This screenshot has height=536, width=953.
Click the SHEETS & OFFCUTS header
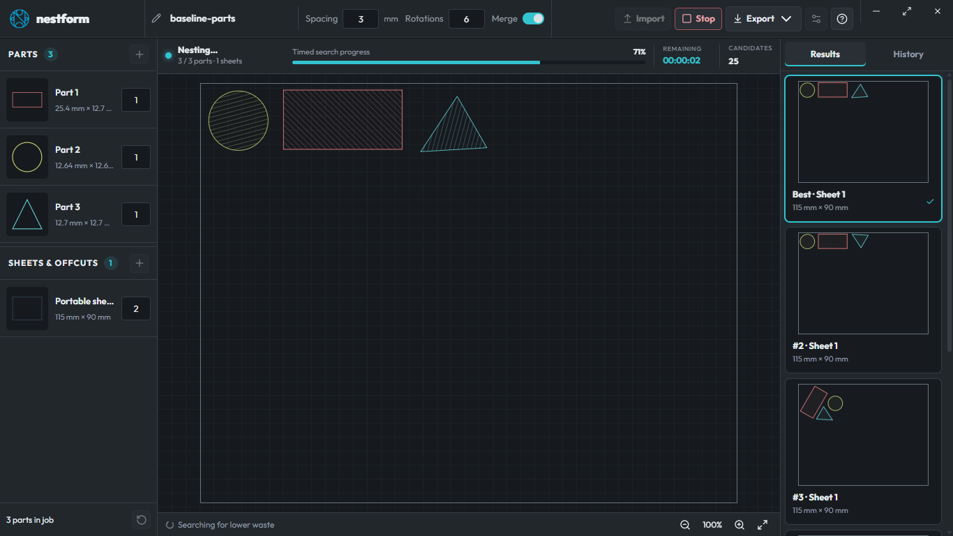53,263
